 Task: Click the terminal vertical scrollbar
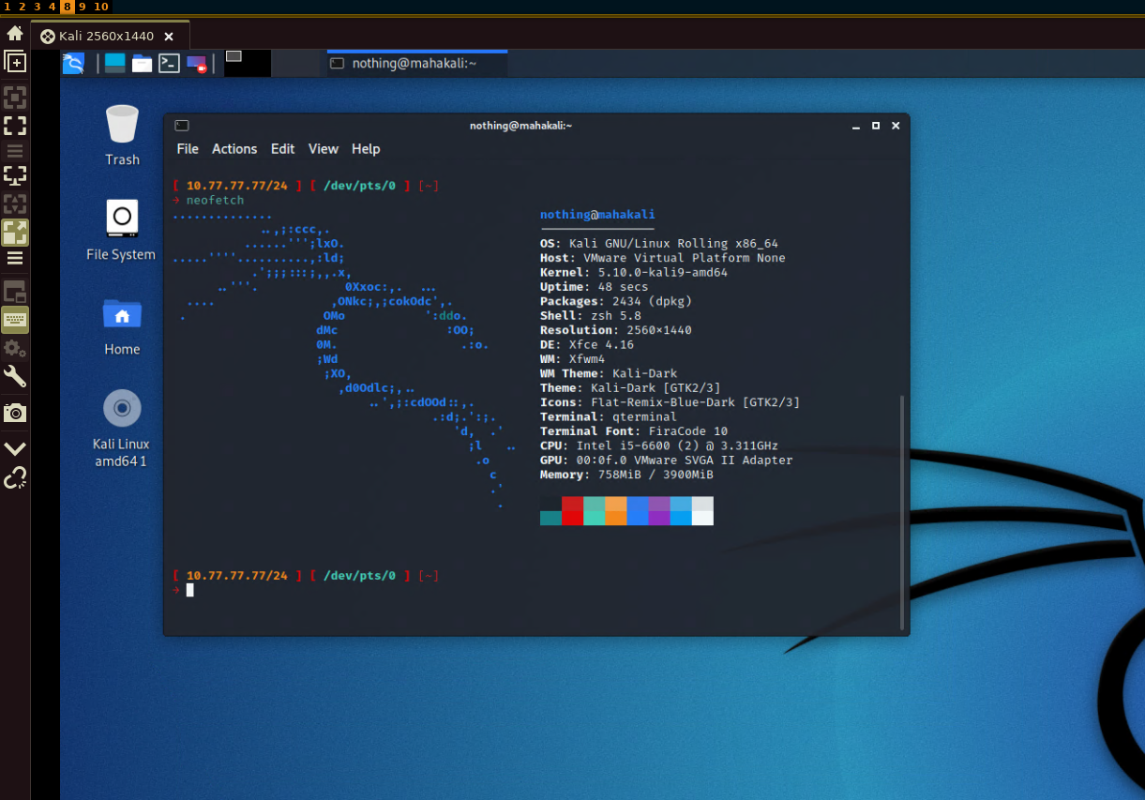(x=903, y=511)
